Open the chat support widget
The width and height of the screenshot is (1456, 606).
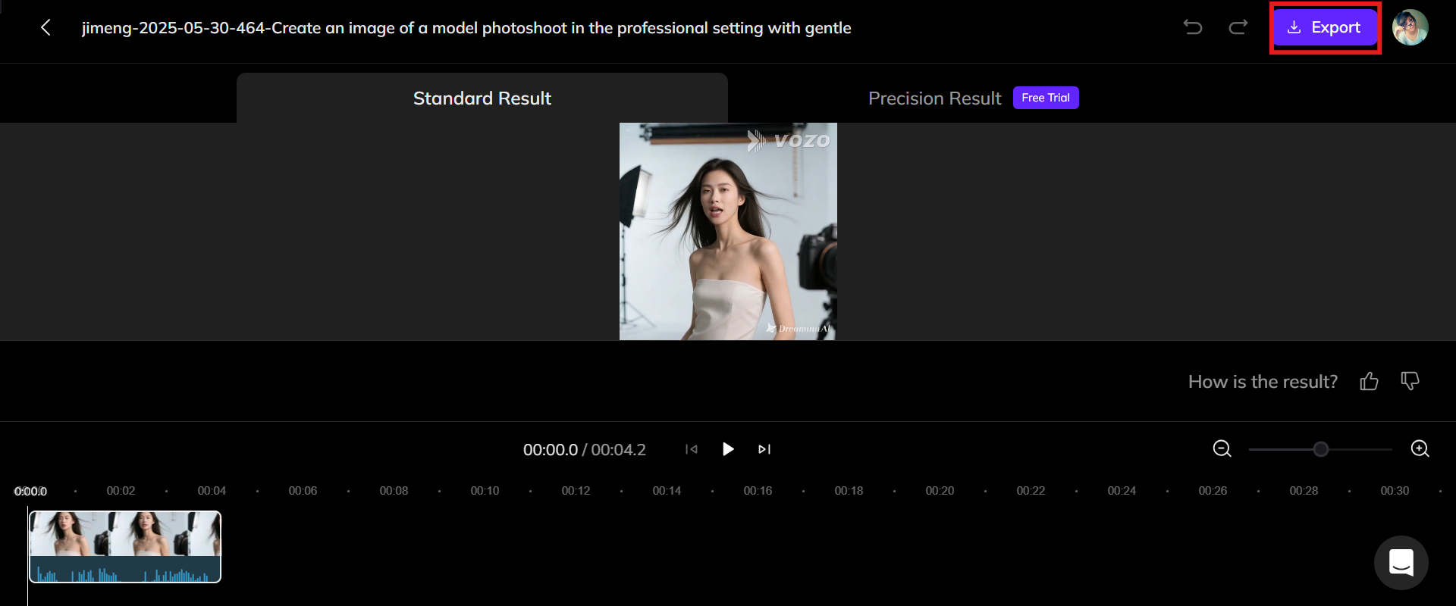pos(1401,563)
